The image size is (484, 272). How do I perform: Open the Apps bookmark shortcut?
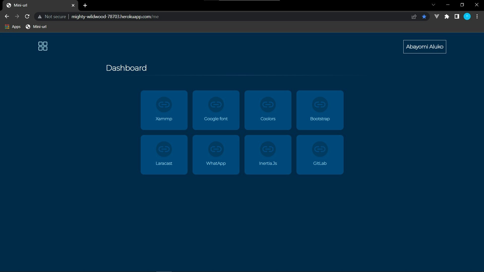(x=13, y=27)
